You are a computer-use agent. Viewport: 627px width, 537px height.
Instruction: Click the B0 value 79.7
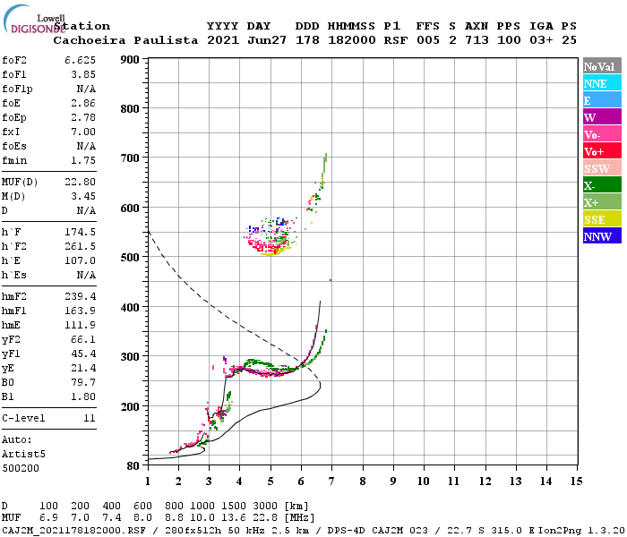coord(83,382)
